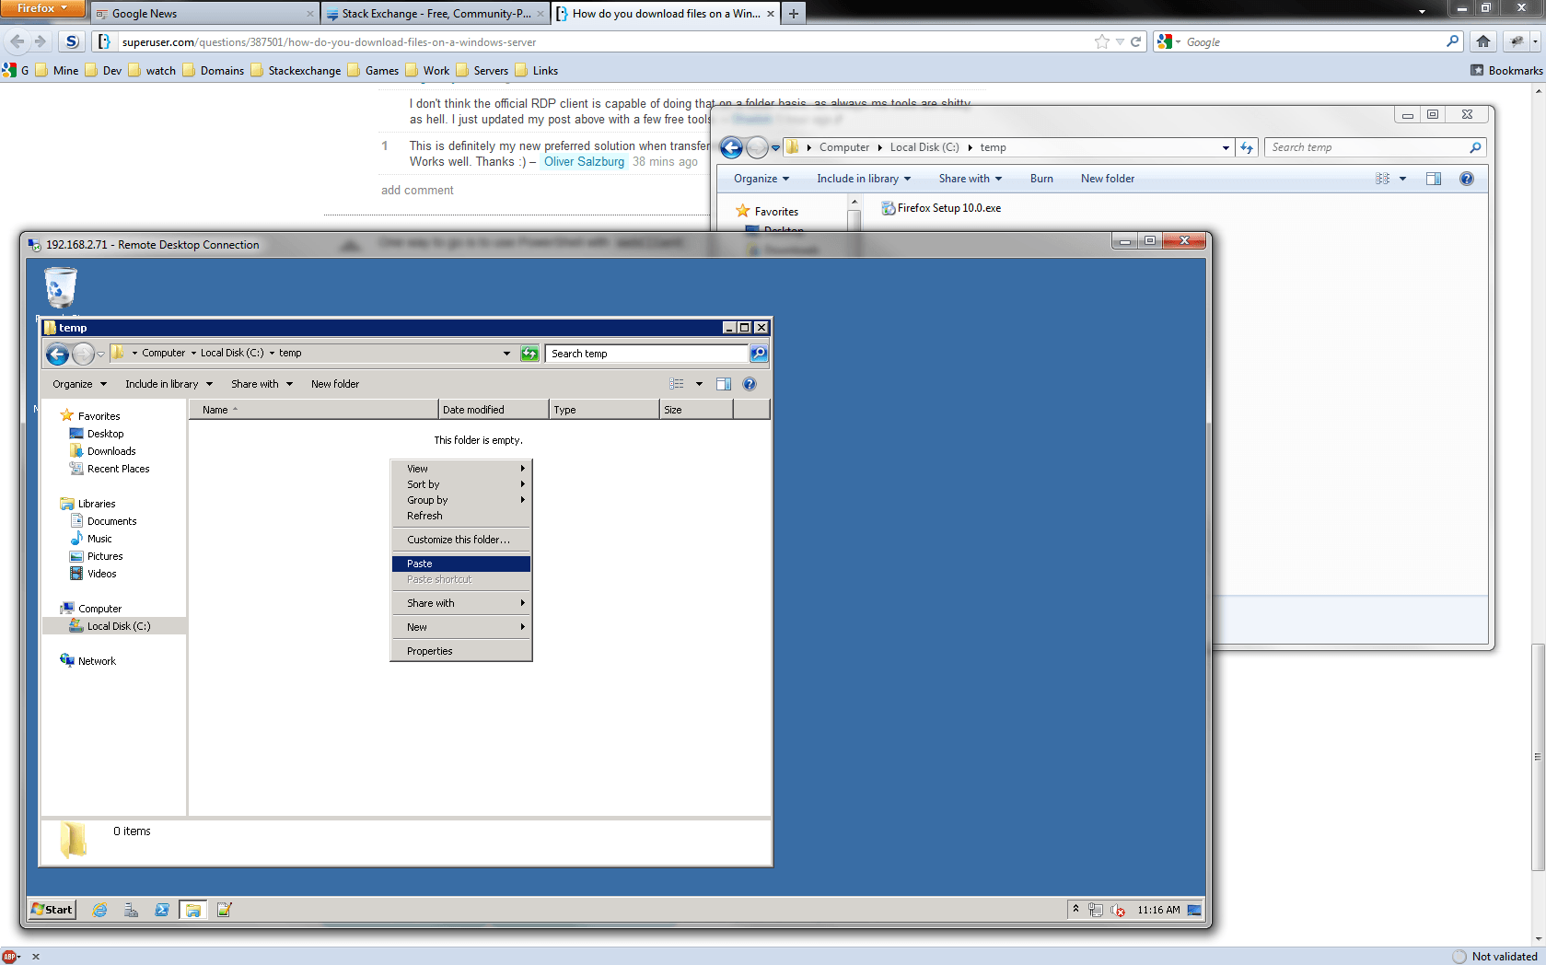
Task: Bookmark this page with the star icon
Action: point(1102,41)
